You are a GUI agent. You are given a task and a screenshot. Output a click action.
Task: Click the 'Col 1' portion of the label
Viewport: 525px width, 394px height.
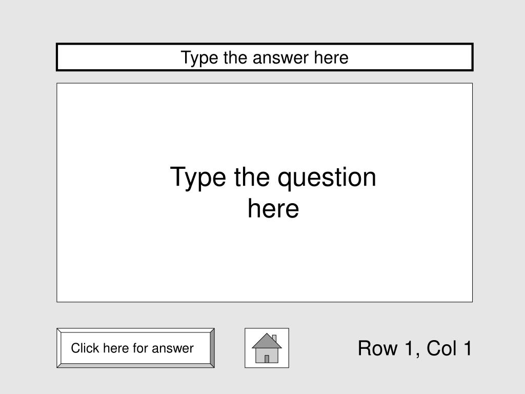(x=449, y=348)
